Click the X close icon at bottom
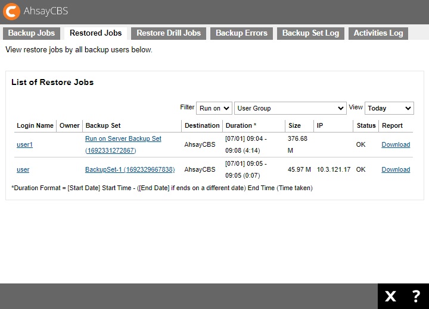 click(x=390, y=297)
